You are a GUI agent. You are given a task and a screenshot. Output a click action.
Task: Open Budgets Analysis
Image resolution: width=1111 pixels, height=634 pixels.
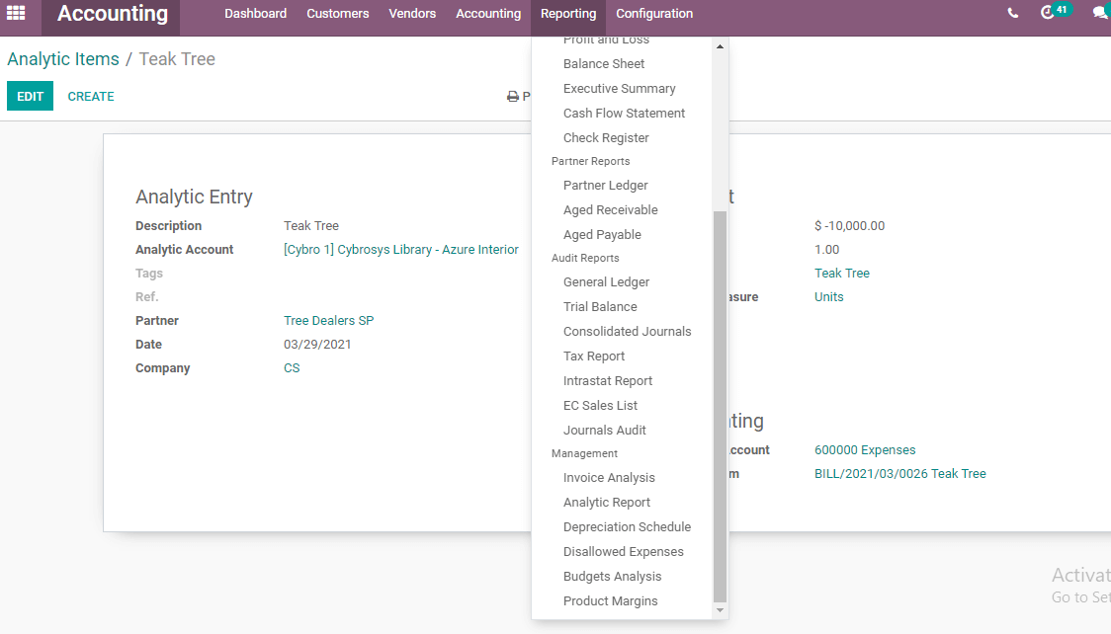[x=612, y=577]
